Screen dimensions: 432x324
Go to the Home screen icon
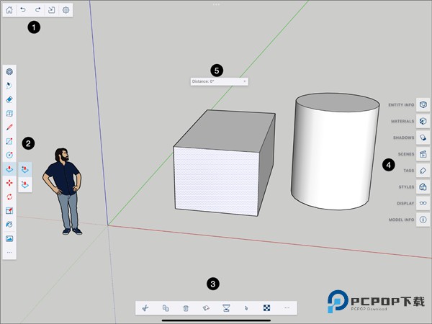click(10, 10)
